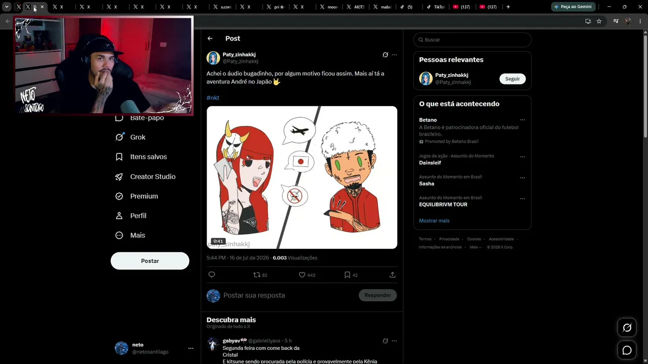Screen dimensions: 648x364
Task: Click Mostrar mais in trends
Action: 434,221
